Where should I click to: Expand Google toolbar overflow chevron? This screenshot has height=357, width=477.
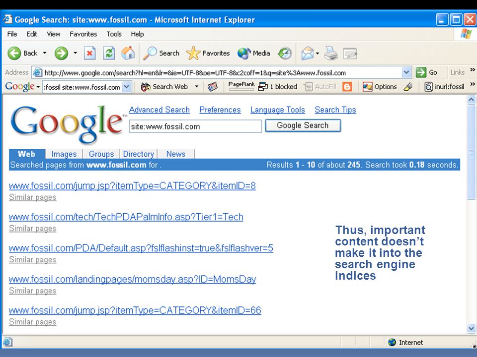click(x=473, y=84)
